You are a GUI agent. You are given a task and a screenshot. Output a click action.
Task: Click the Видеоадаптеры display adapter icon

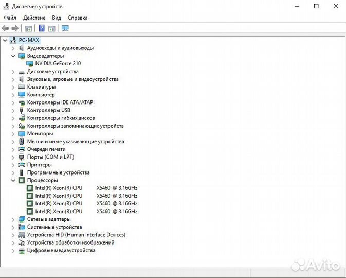click(22, 56)
